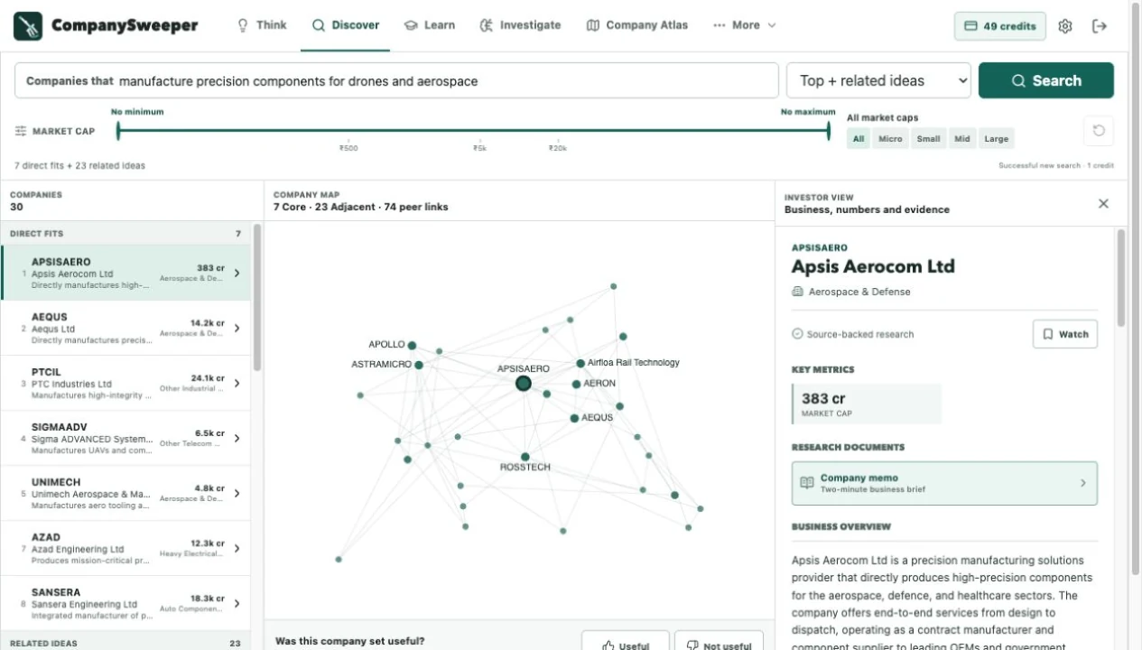1142x650 pixels.
Task: Click the Market Cap filter sliders icon
Action: tap(21, 131)
